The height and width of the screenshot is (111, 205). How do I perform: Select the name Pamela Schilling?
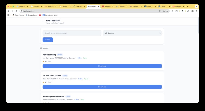(49, 55)
